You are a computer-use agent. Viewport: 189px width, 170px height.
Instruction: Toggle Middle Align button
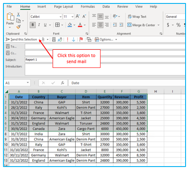tap(101, 17)
